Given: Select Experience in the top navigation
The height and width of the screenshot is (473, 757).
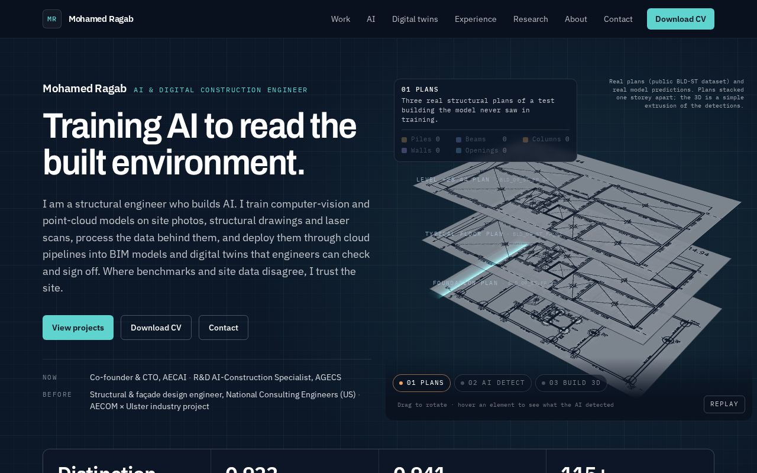Looking at the screenshot, I should pyautogui.click(x=475, y=19).
